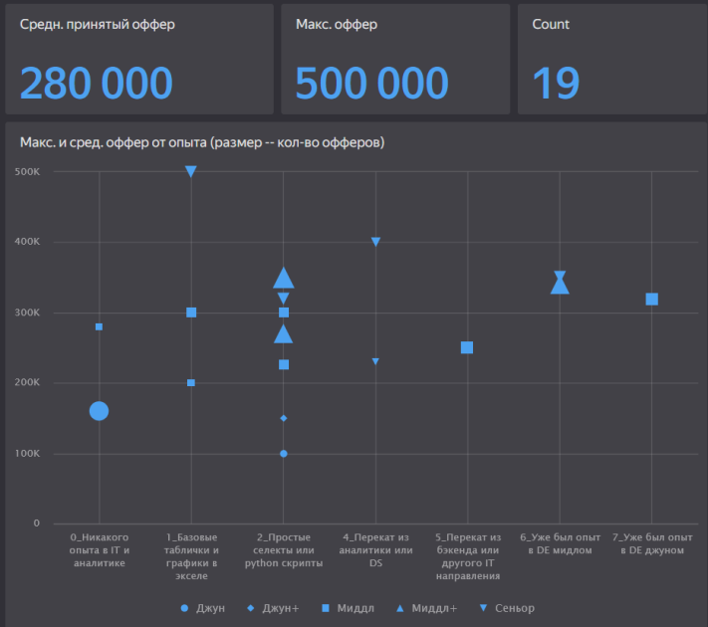Click the '2_Простые селекты или python скрипты' axis label
The image size is (708, 627).
point(284,550)
